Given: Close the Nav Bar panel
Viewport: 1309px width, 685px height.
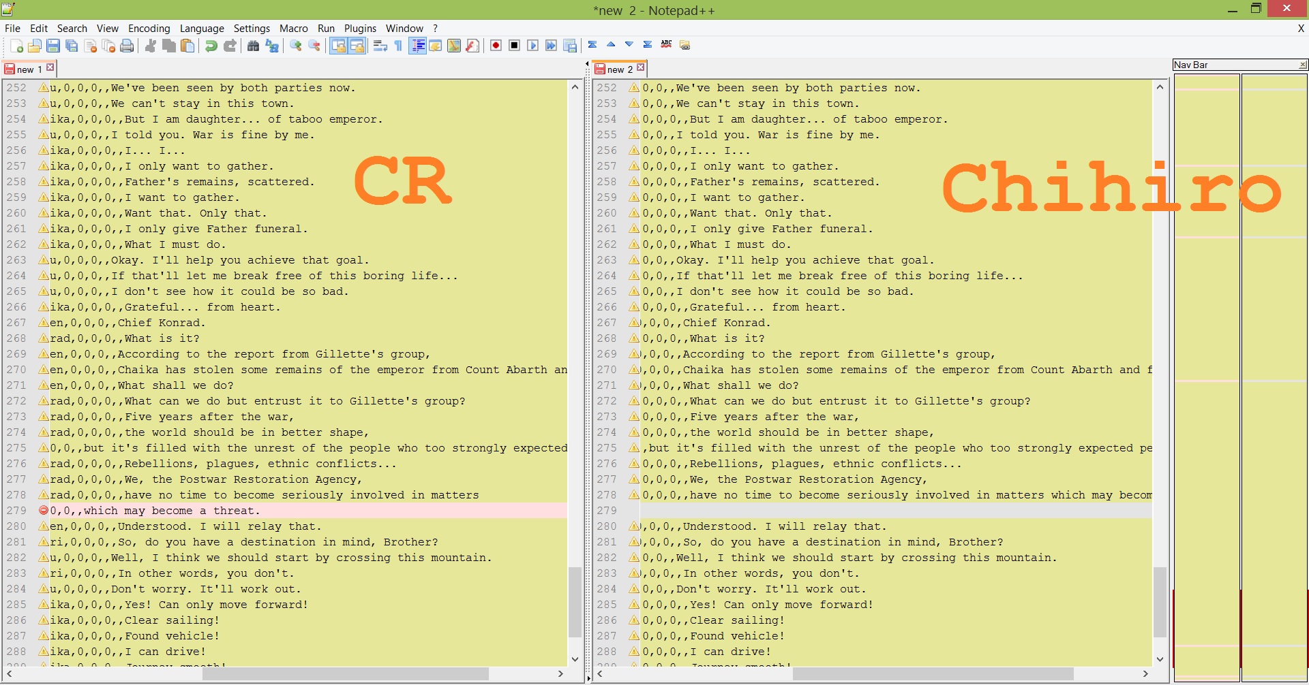Looking at the screenshot, I should click(1302, 65).
